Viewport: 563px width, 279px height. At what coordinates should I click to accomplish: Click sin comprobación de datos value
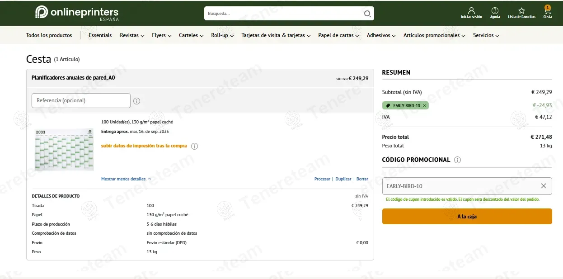tap(172, 233)
